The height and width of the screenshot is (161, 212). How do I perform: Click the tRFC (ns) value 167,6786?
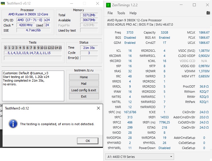coord(130,112)
